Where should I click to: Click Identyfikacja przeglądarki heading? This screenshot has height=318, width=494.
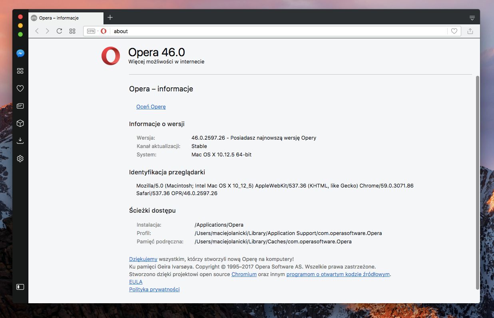pyautogui.click(x=167, y=172)
